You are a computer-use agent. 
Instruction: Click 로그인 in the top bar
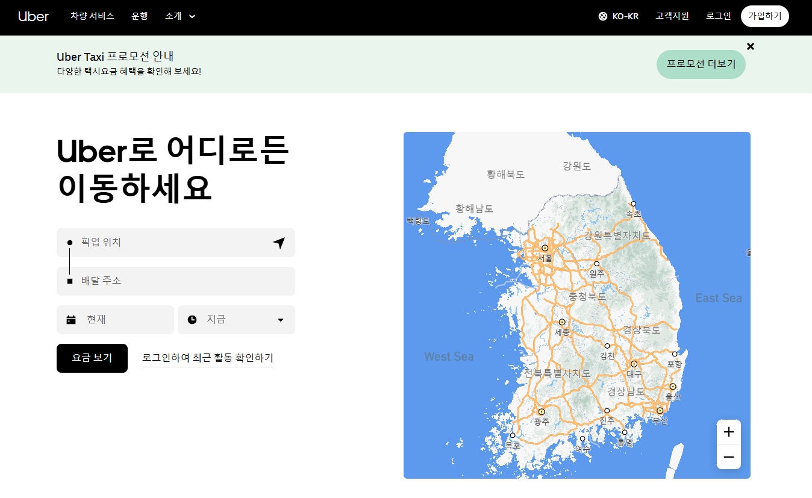719,16
